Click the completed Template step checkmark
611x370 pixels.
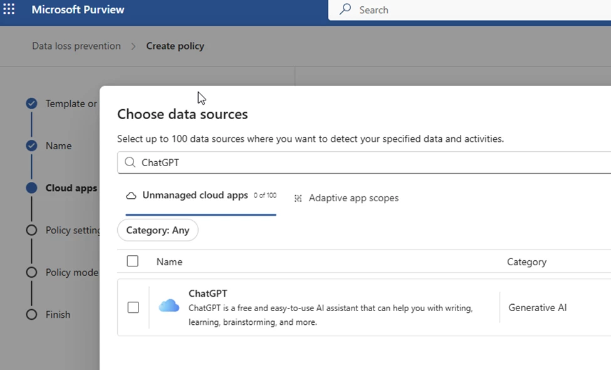click(x=31, y=103)
